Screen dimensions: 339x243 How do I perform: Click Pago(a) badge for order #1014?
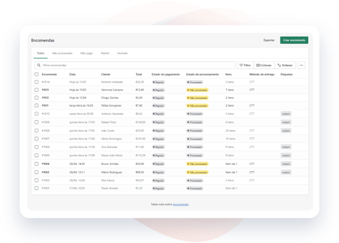(x=158, y=82)
